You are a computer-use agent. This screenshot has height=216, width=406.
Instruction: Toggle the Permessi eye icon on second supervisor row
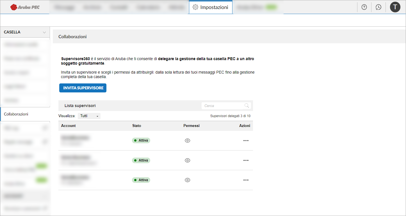click(x=188, y=160)
